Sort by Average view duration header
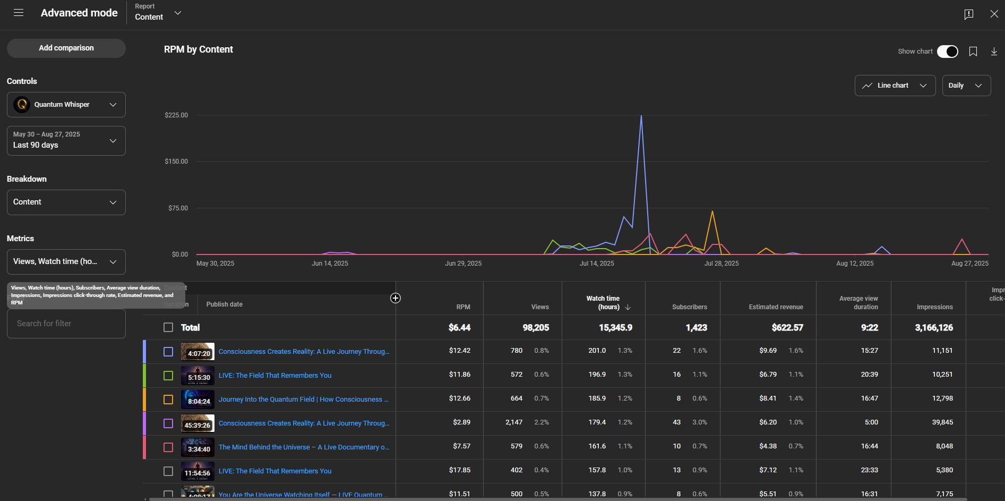Screen dimensions: 1005x501 (x=858, y=303)
